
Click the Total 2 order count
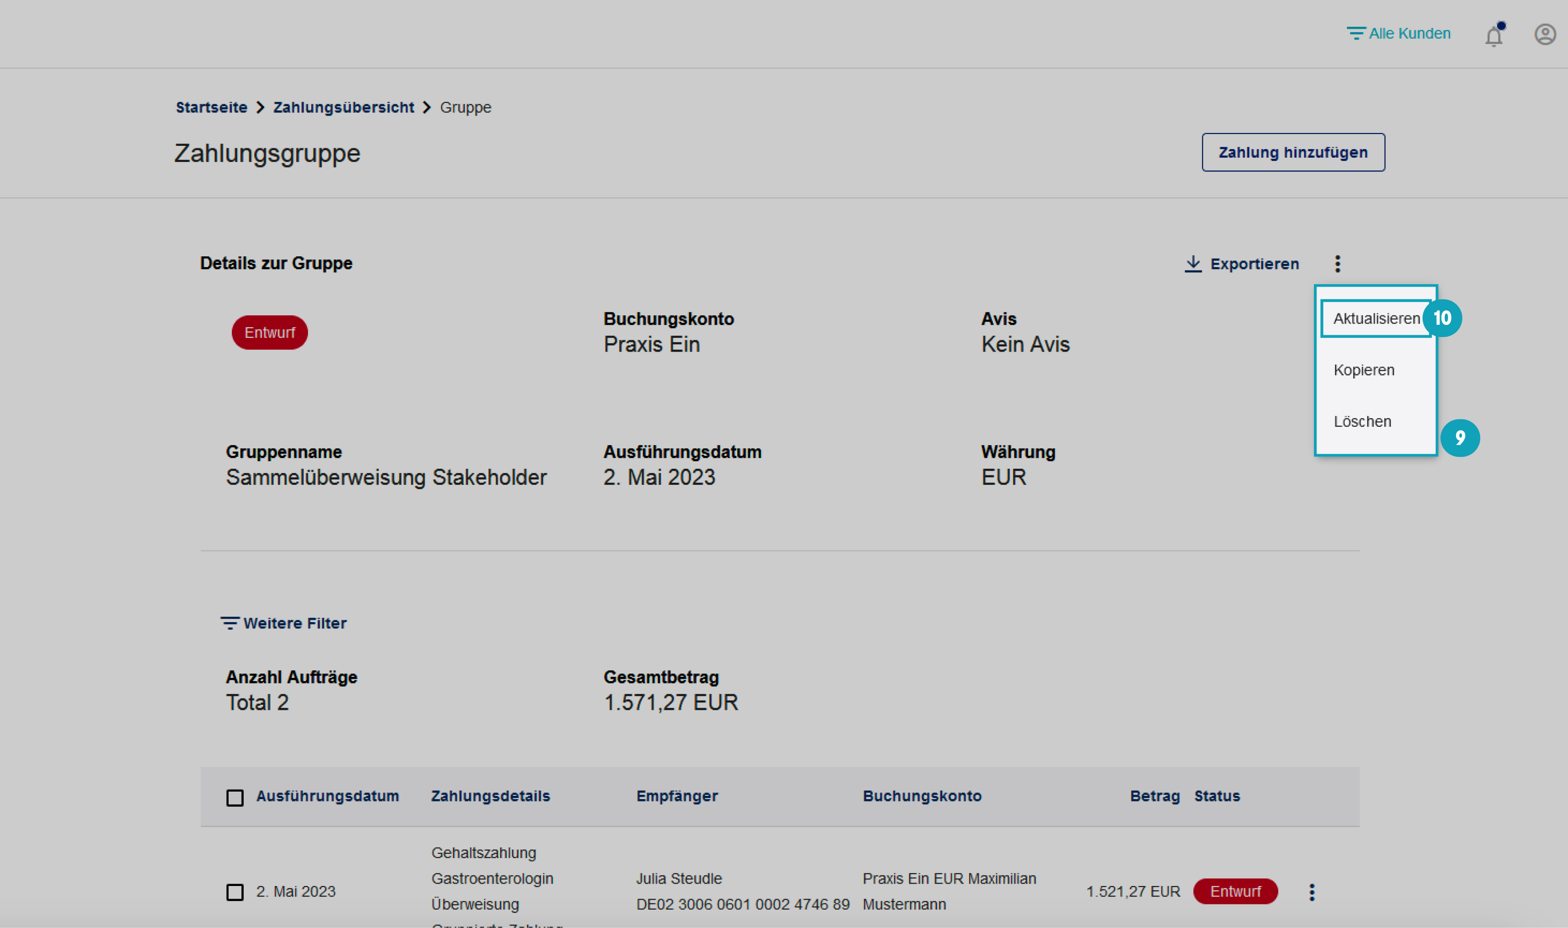tap(257, 703)
